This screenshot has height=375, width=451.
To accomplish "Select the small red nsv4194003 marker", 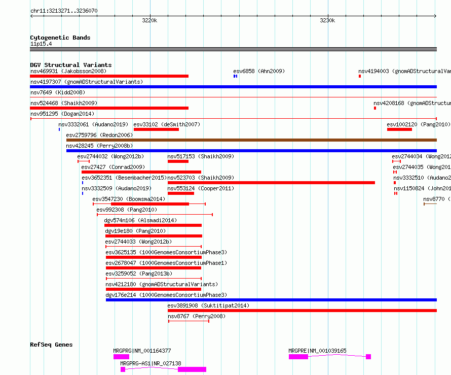I will point(360,76).
